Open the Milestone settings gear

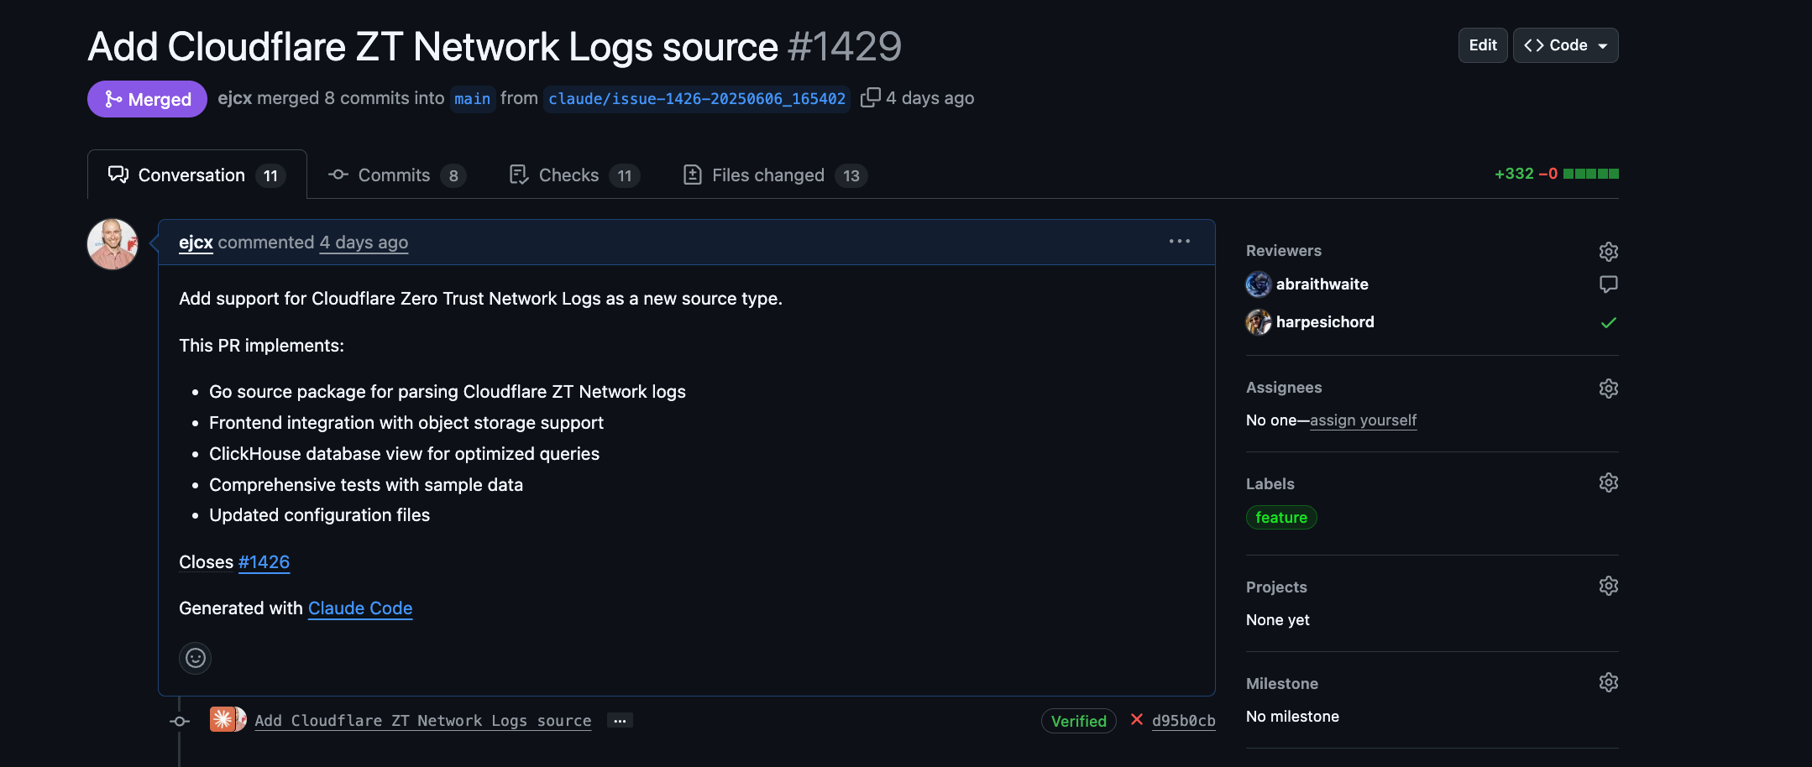(x=1608, y=682)
